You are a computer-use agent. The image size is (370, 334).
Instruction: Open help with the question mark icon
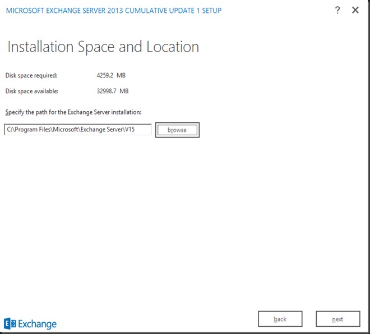click(x=337, y=10)
